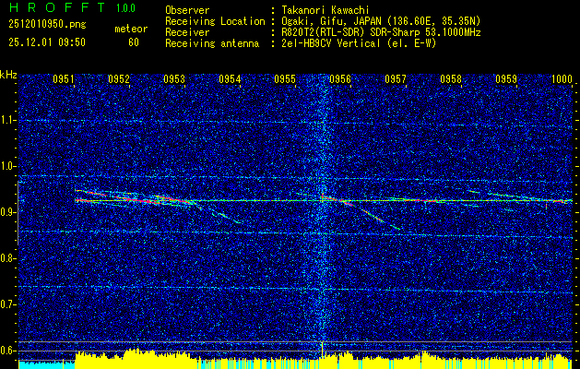Click time marker 0959
This screenshot has width=580, height=369.
[x=506, y=79]
